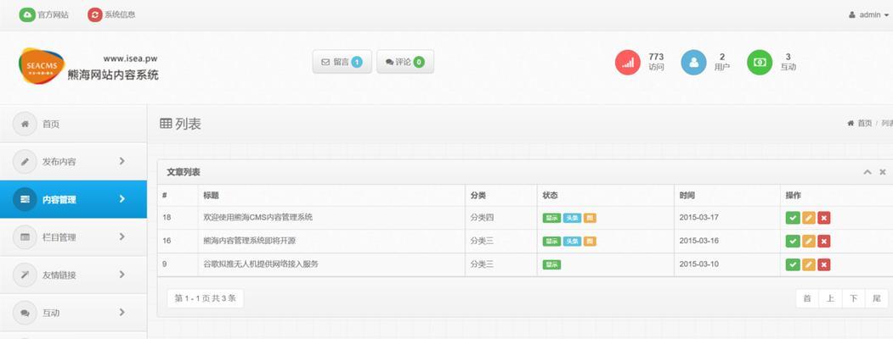Click the green 互动 money icon
The width and height of the screenshot is (893, 339).
coord(760,63)
